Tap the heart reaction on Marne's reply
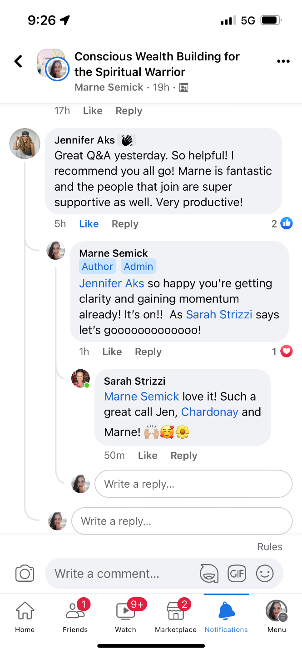Image resolution: width=302 pixels, height=654 pixels. click(x=286, y=351)
